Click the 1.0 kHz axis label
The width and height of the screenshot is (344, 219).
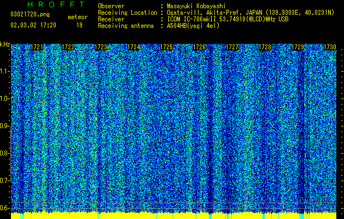(5, 99)
